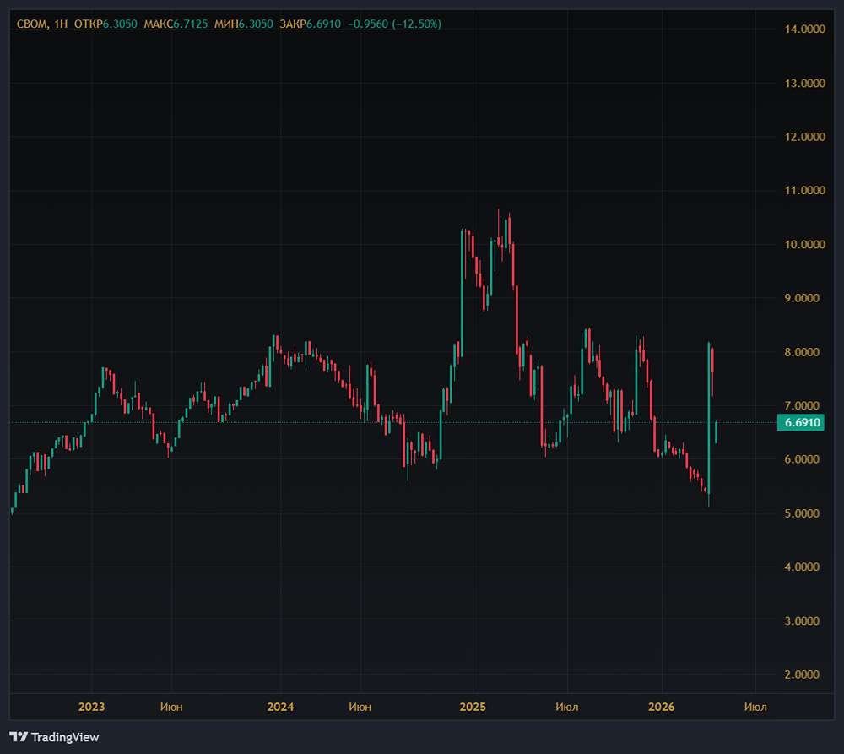The width and height of the screenshot is (844, 754).
Task: Click the −0.9560 (−12.50%) change value
Action: coord(394,24)
